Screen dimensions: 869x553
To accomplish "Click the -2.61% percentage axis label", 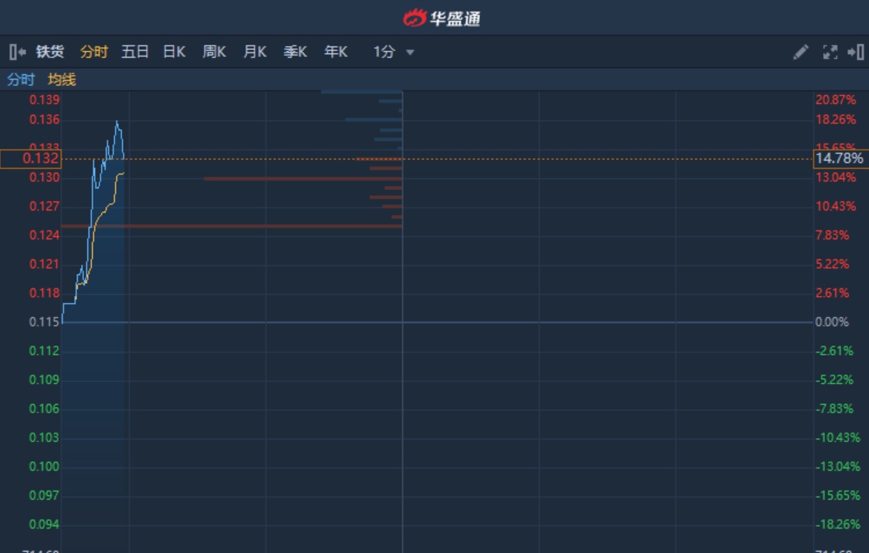I will point(834,351).
